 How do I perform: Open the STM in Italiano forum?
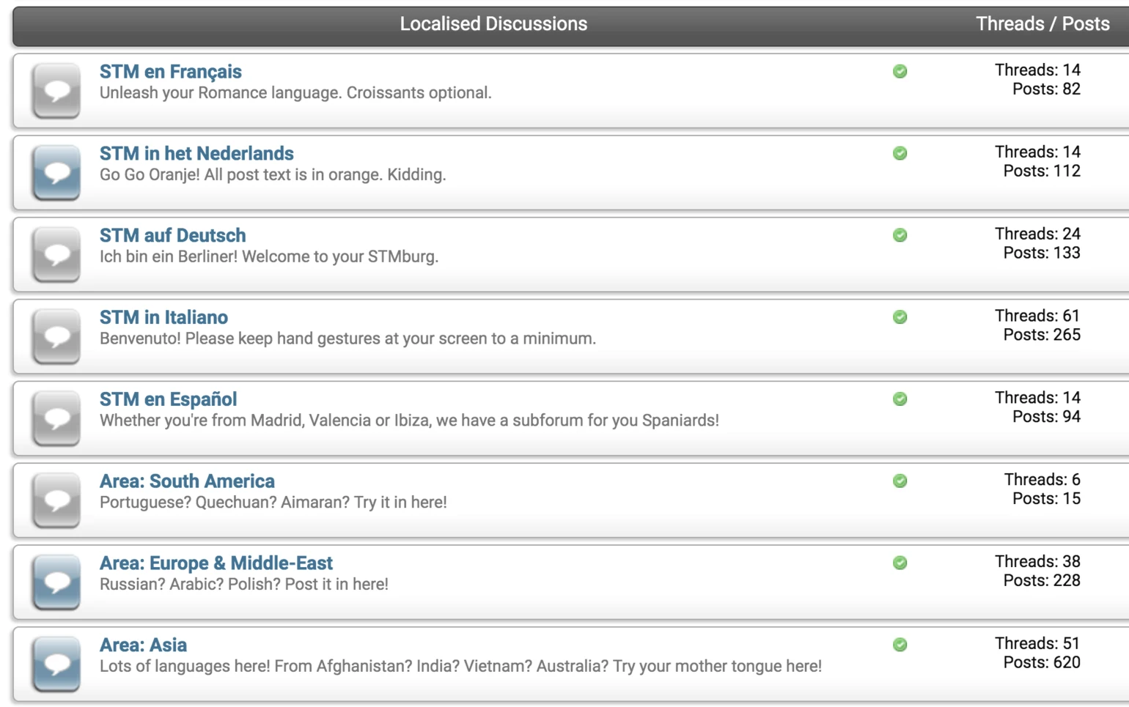(x=163, y=317)
